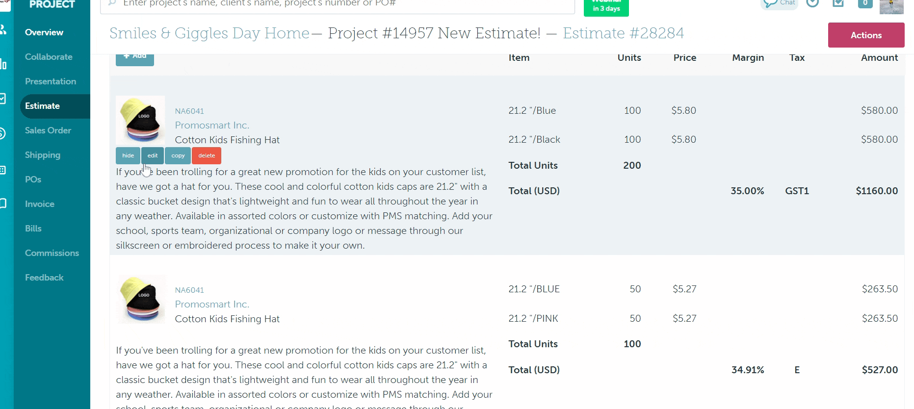Go to Overview section
The image size is (914, 409).
pyautogui.click(x=44, y=32)
